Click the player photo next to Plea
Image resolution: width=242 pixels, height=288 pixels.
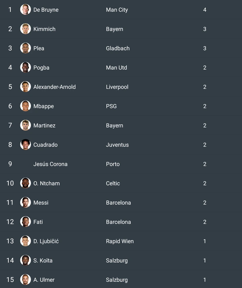click(26, 48)
